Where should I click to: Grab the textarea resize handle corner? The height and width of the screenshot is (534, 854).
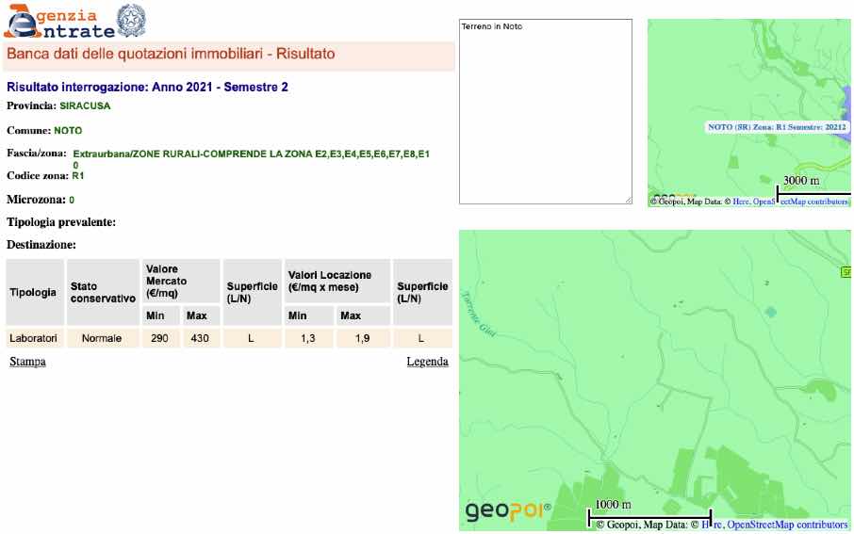[x=628, y=200]
